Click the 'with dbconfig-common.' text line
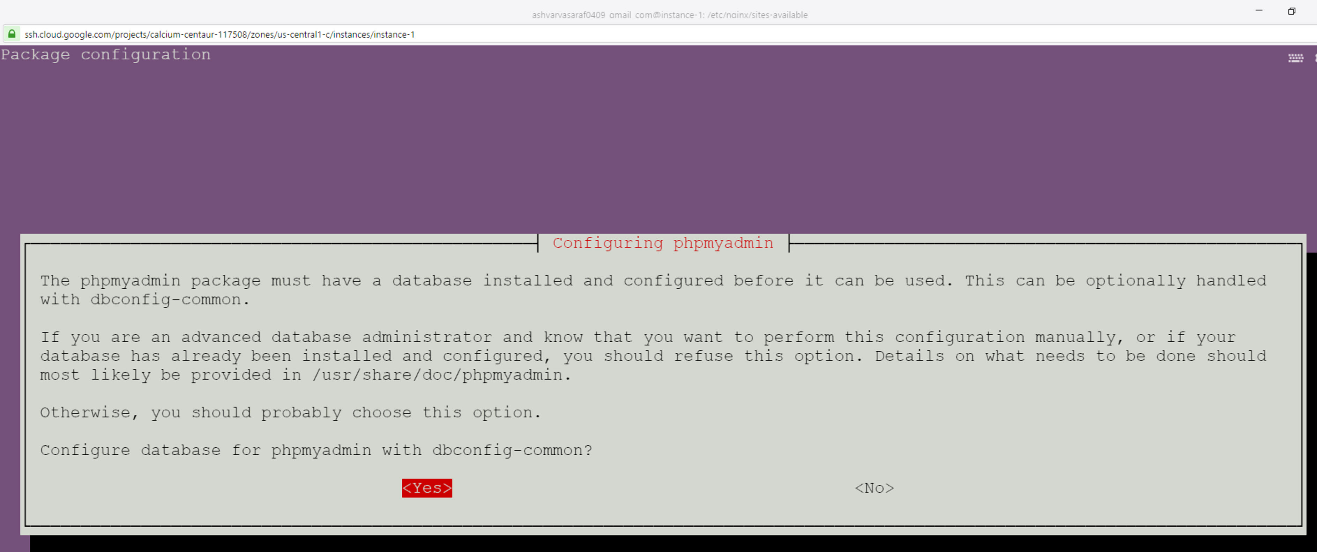 pyautogui.click(x=145, y=299)
